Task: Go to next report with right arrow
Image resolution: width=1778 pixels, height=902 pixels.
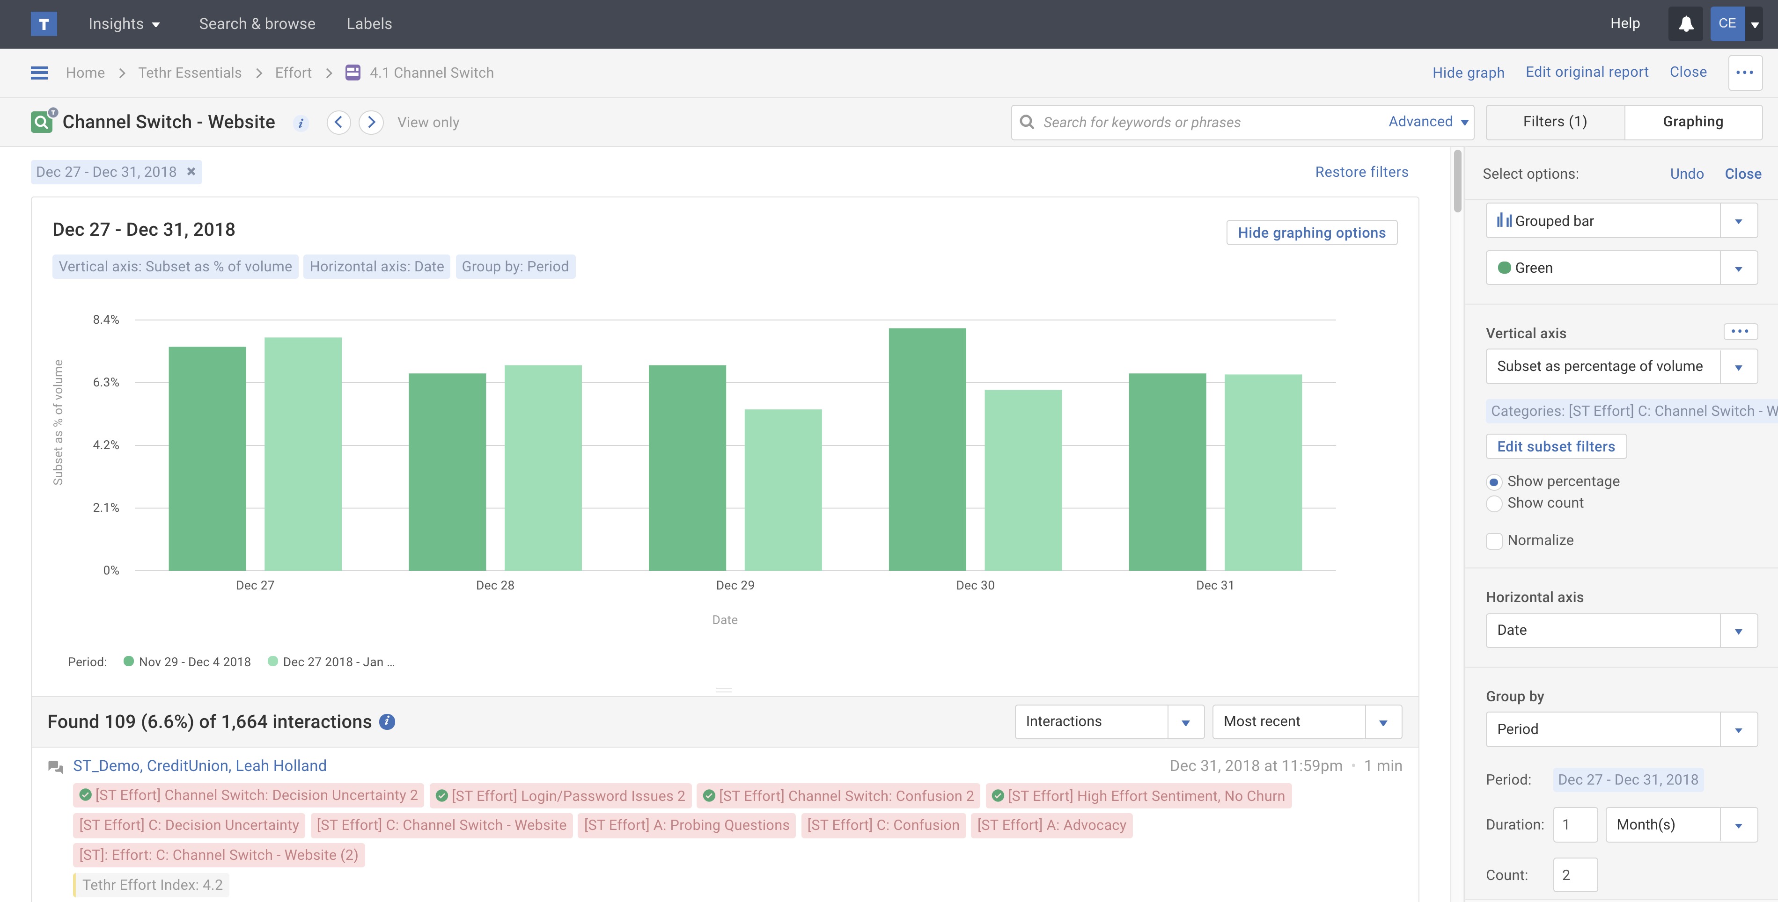Action: coord(371,122)
